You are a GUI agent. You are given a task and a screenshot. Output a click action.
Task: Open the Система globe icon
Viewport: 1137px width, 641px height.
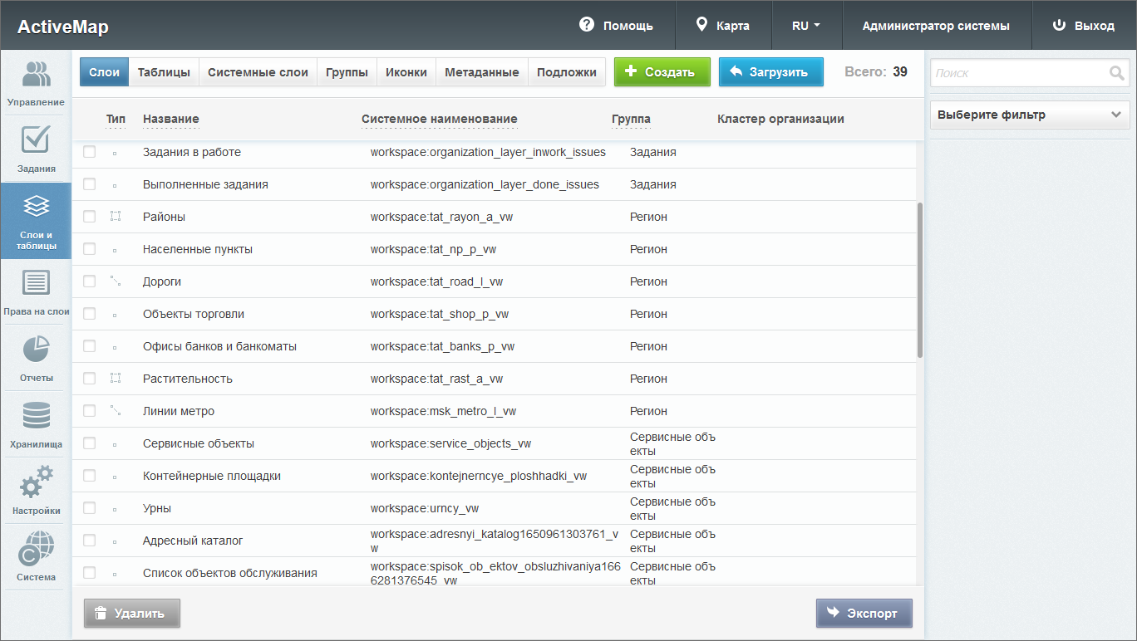[x=36, y=550]
